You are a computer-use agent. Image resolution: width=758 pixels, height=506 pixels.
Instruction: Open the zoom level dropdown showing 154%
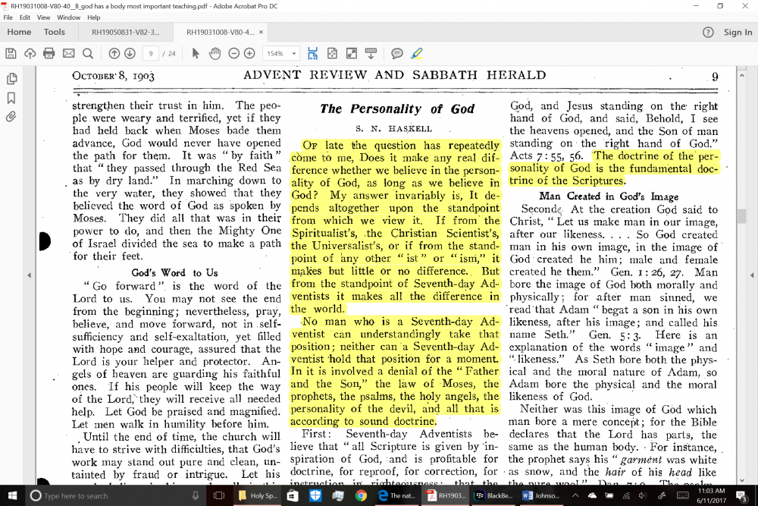coord(281,53)
